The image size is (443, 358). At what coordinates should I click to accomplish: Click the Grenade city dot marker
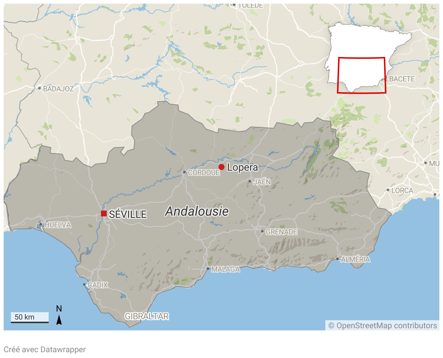262,231
